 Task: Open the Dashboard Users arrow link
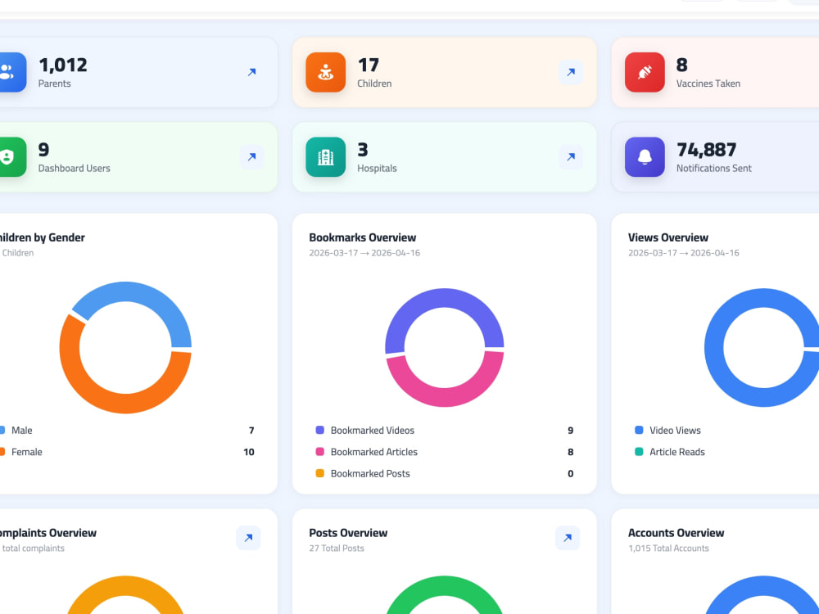click(251, 156)
